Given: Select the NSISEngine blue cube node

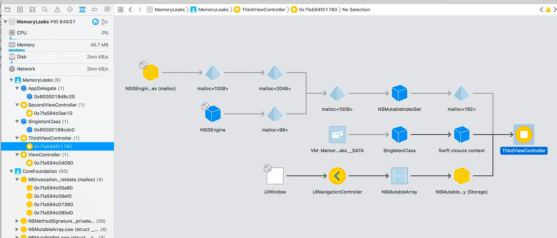Looking at the screenshot, I should click(x=213, y=114).
